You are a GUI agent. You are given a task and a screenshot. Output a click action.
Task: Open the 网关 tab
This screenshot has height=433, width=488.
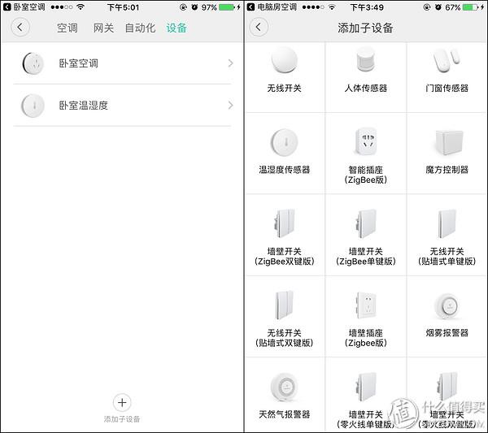103,28
